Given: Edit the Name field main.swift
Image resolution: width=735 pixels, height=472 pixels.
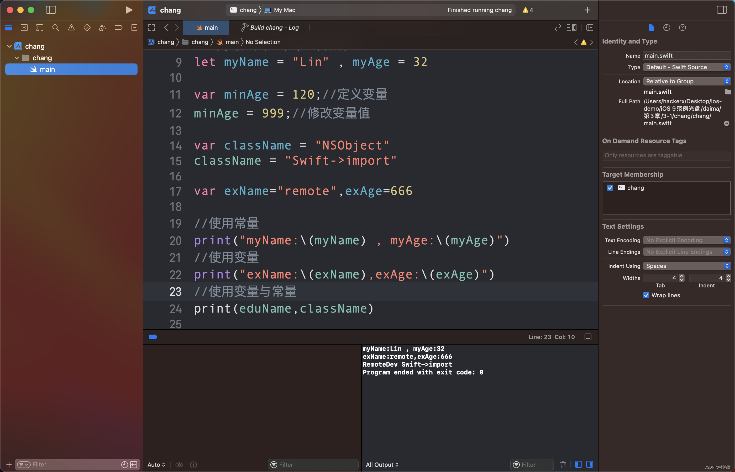Looking at the screenshot, I should (686, 56).
